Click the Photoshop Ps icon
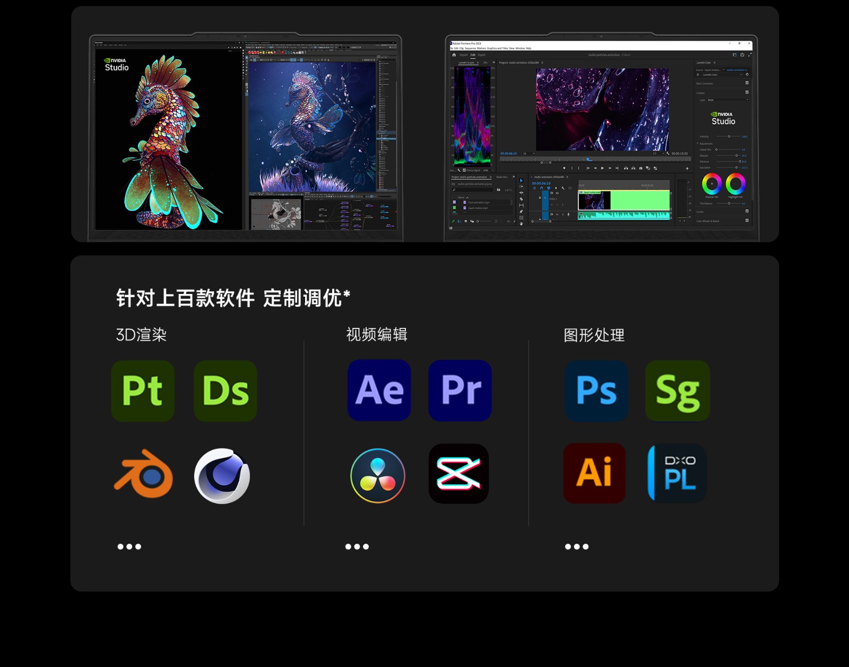Viewport: 849px width, 667px height. tap(596, 391)
